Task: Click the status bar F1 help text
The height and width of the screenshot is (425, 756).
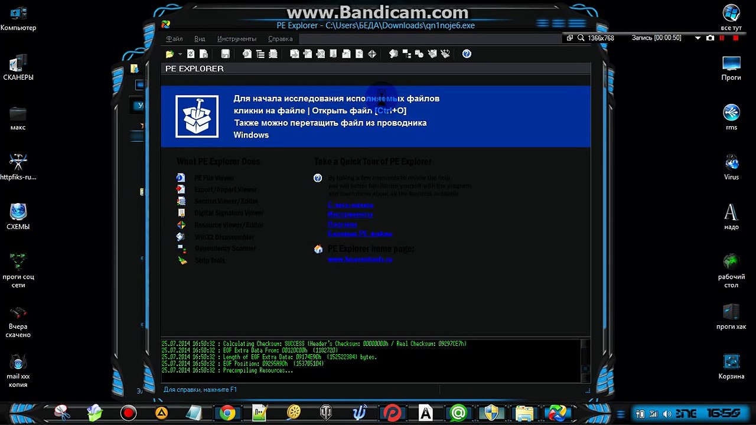Action: click(200, 390)
